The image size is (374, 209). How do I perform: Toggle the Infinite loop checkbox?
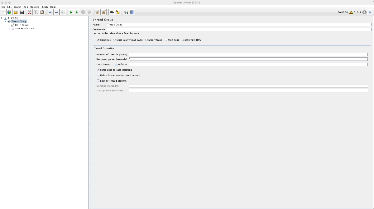tap(117, 65)
